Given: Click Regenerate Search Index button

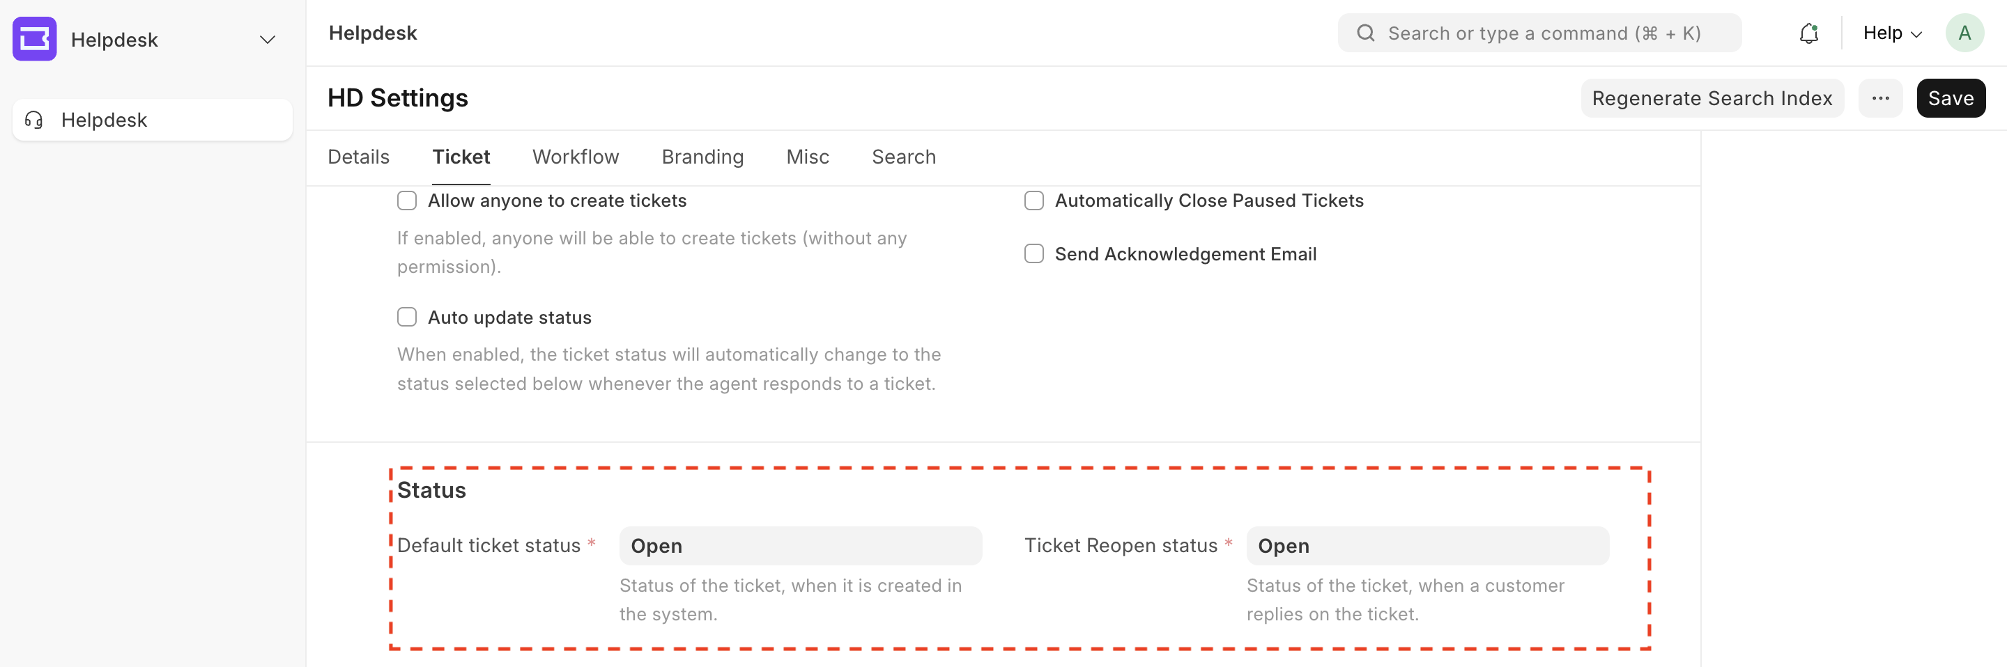Looking at the screenshot, I should [x=1712, y=98].
